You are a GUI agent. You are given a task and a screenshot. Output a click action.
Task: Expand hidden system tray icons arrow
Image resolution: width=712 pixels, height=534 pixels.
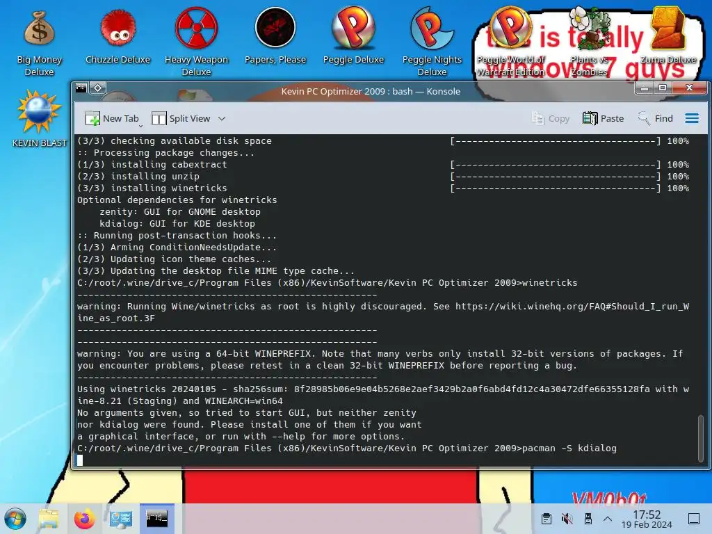[608, 519]
